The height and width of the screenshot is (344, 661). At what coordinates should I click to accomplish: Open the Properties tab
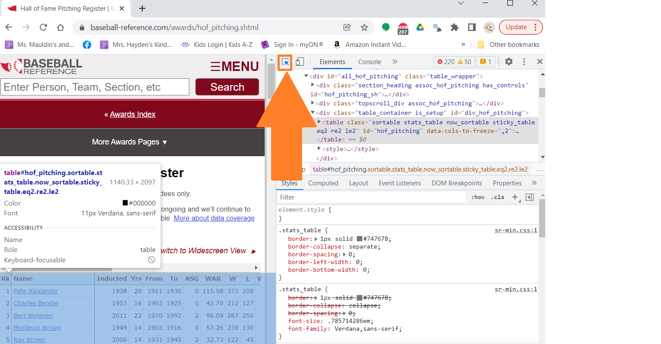507,183
